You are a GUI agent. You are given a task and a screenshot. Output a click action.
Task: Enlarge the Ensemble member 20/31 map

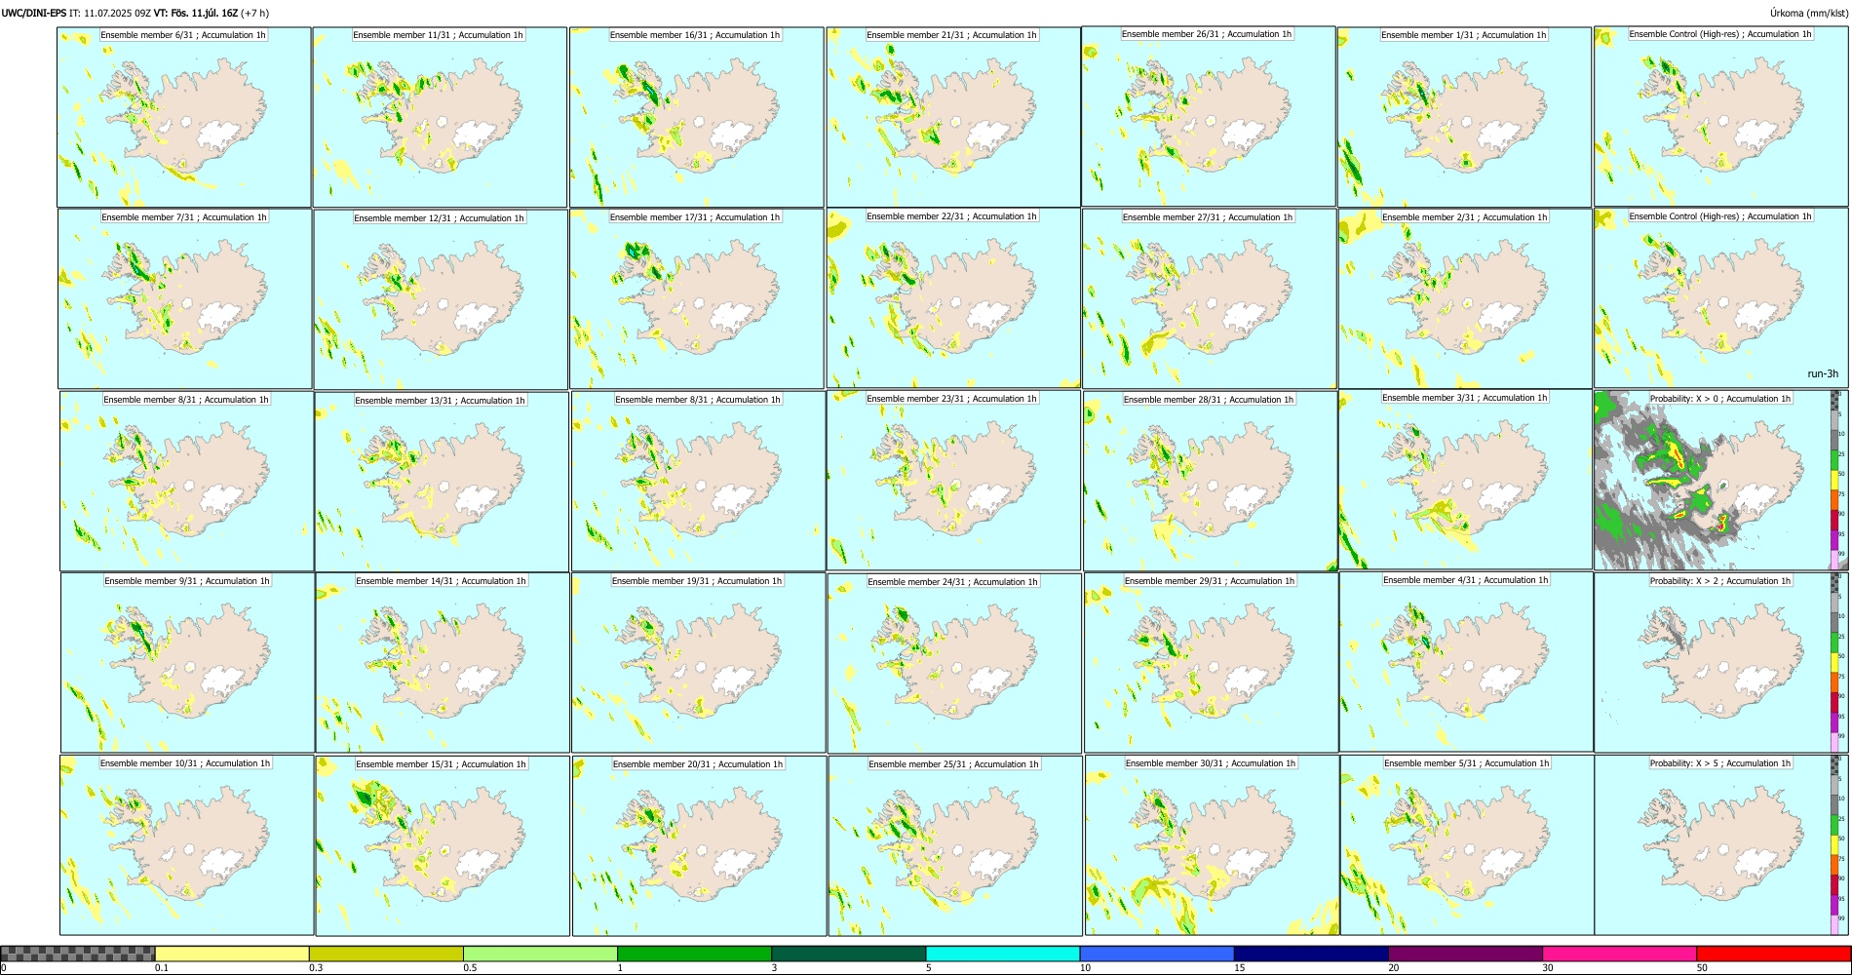(x=699, y=846)
